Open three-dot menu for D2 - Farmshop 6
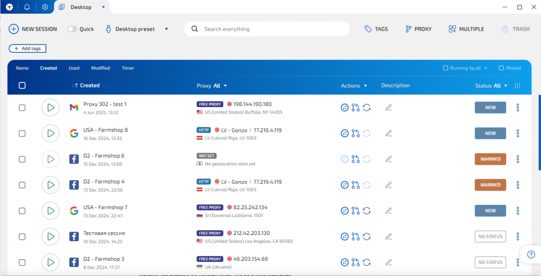 click(518, 159)
